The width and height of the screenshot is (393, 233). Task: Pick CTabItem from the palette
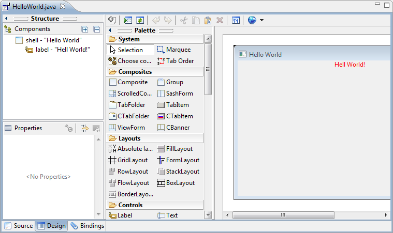coord(175,116)
